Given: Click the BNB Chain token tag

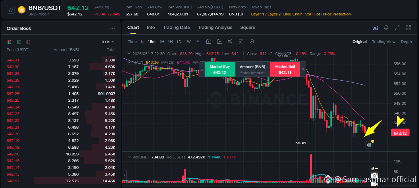Looking at the screenshot, I should pos(293,14).
